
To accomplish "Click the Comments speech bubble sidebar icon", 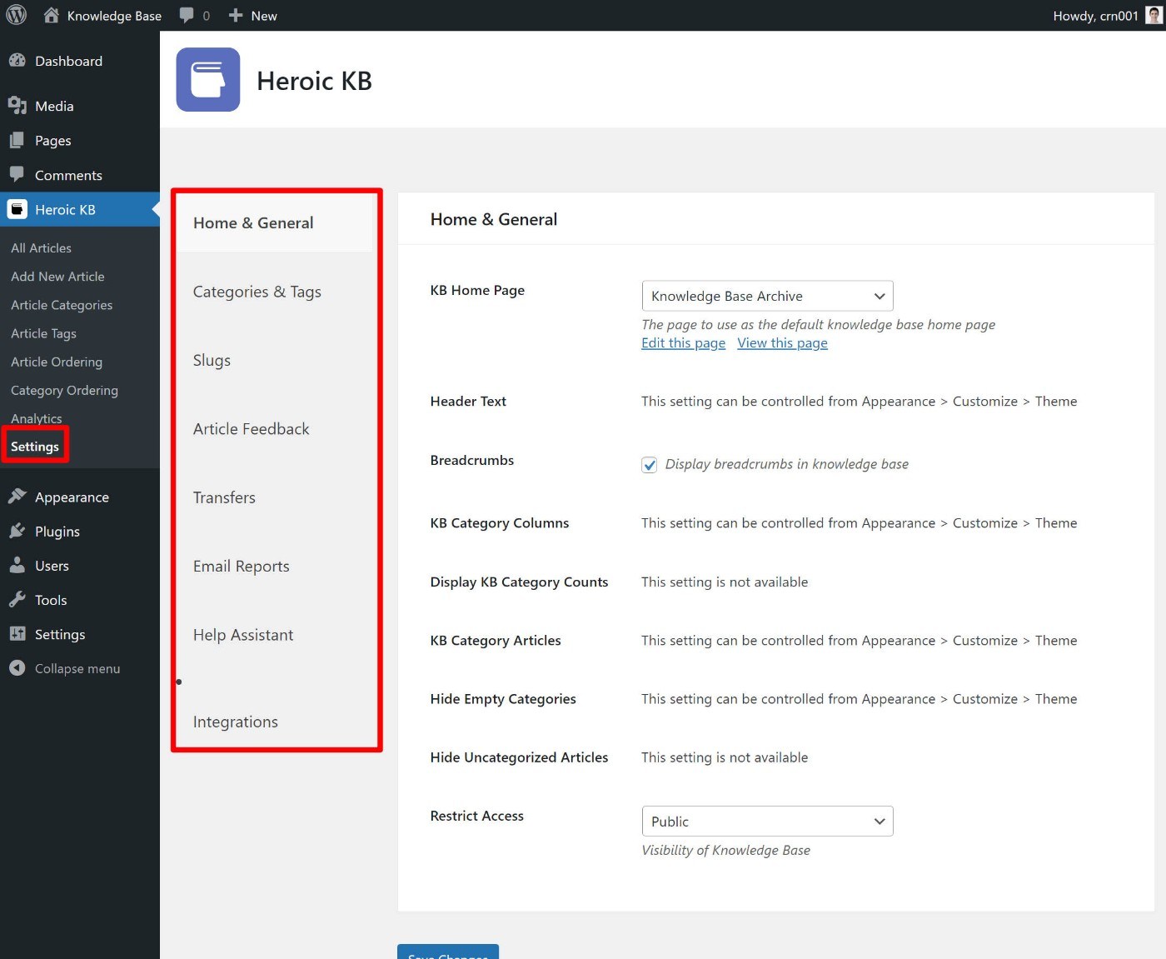I will coord(17,175).
